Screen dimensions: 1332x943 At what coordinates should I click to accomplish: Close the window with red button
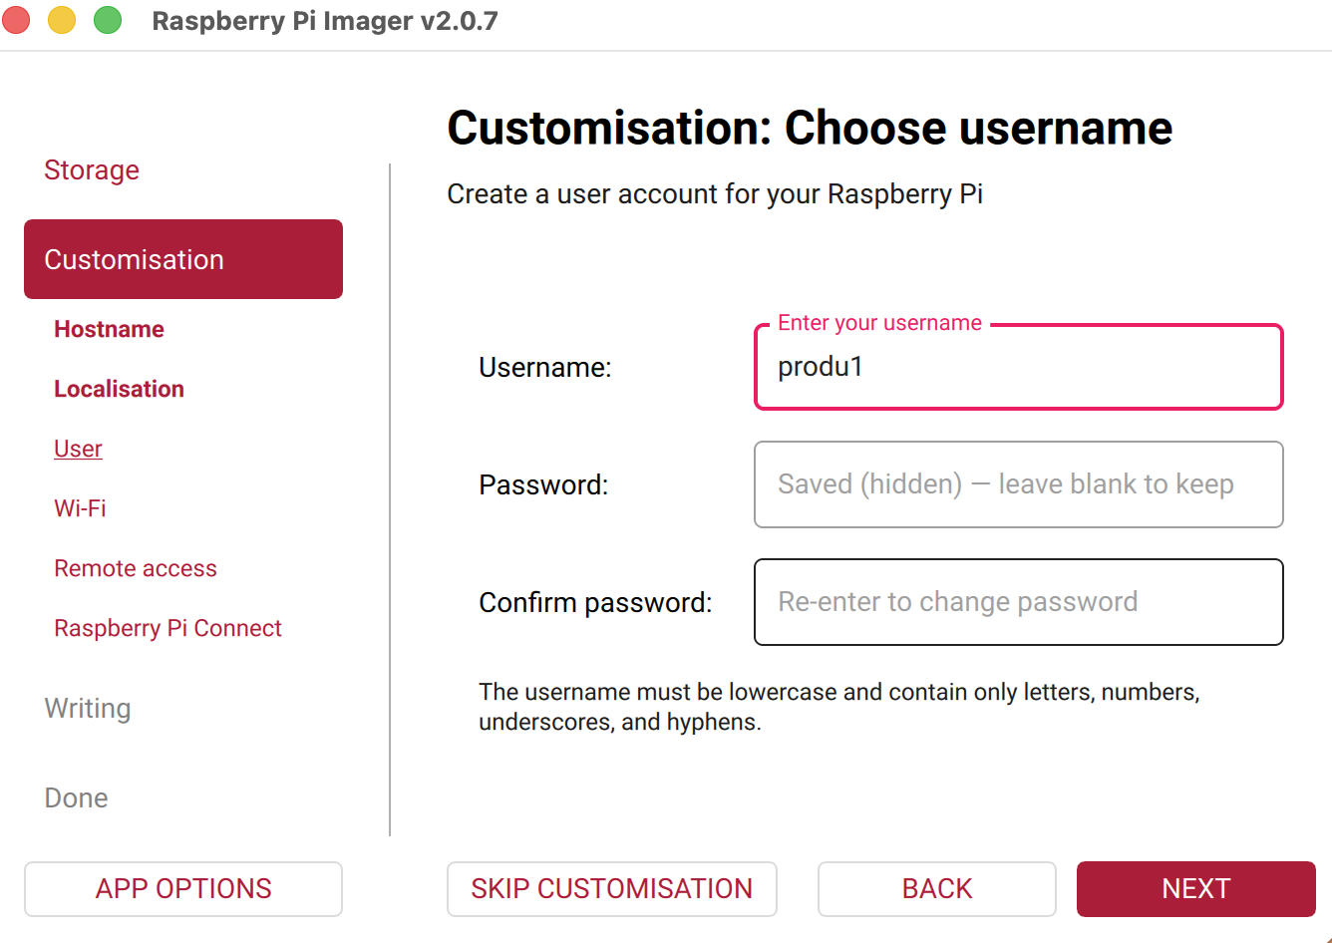pos(15,20)
